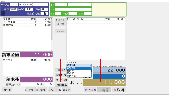Screen dimensions: 169x95
Task: Click the 割引券 discount coupon button
Action: point(7,90)
